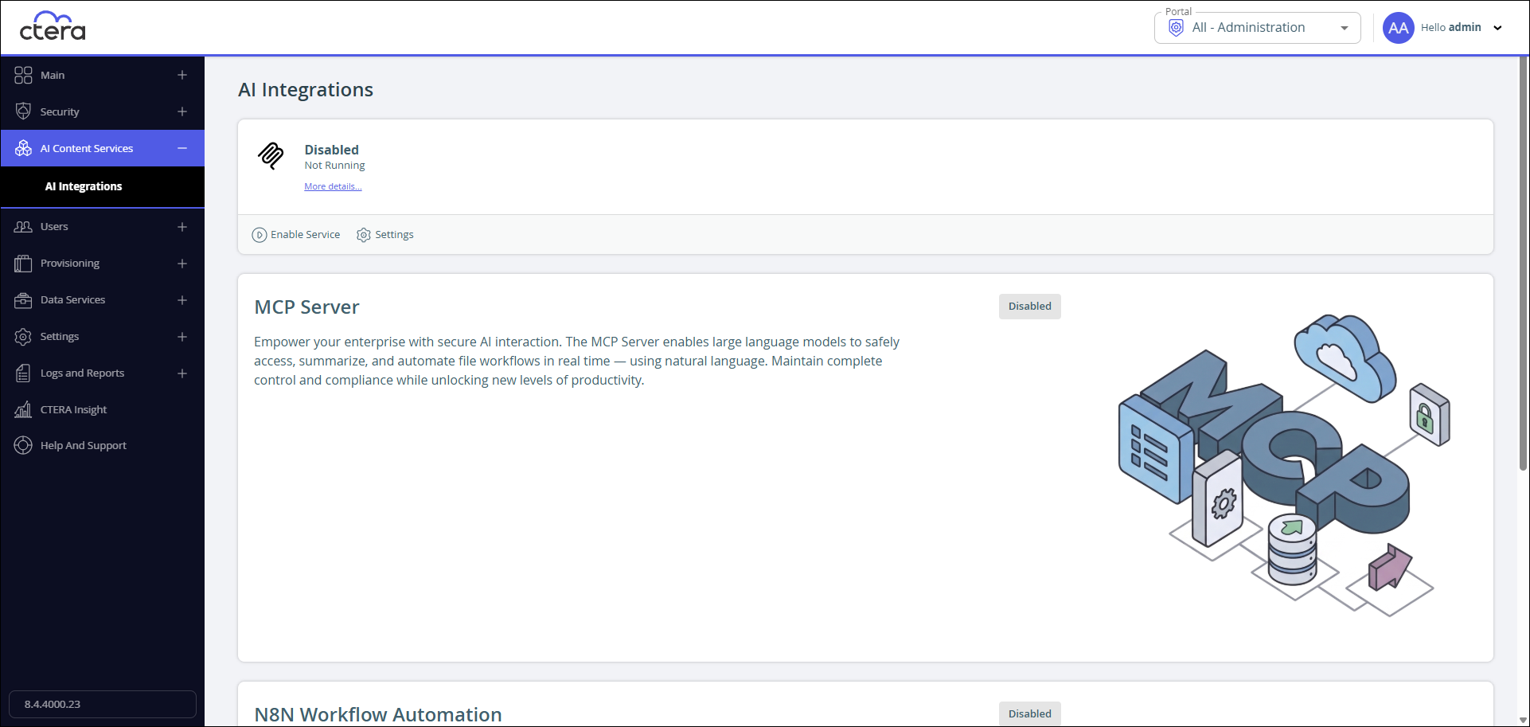1530x727 pixels.
Task: Collapse the AI Content Services section
Action: click(182, 148)
